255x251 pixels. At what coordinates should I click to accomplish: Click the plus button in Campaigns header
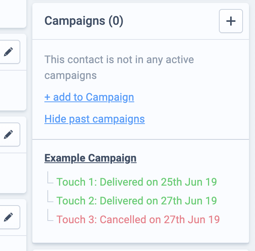pos(231,21)
